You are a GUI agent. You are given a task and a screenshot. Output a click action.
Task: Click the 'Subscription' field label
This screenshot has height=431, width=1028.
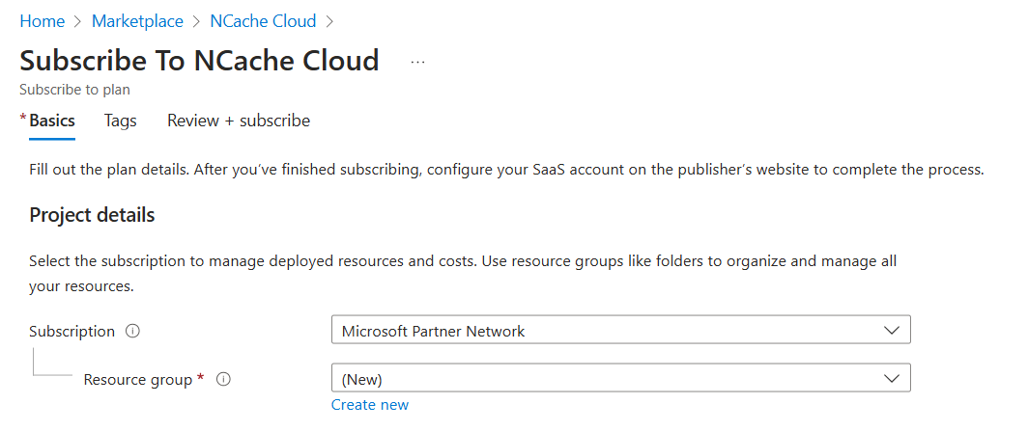(72, 331)
